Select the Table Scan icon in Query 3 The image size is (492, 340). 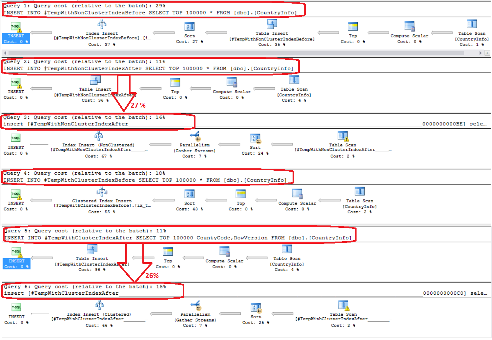(x=343, y=136)
